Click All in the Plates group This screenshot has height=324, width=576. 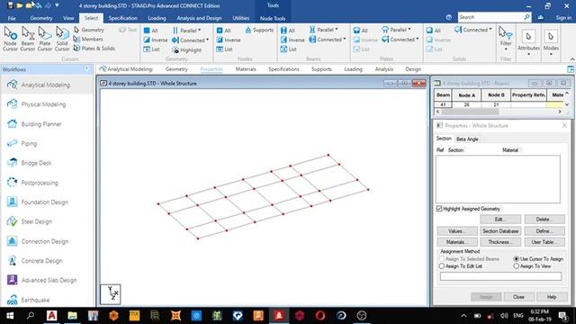pyautogui.click(x=360, y=31)
